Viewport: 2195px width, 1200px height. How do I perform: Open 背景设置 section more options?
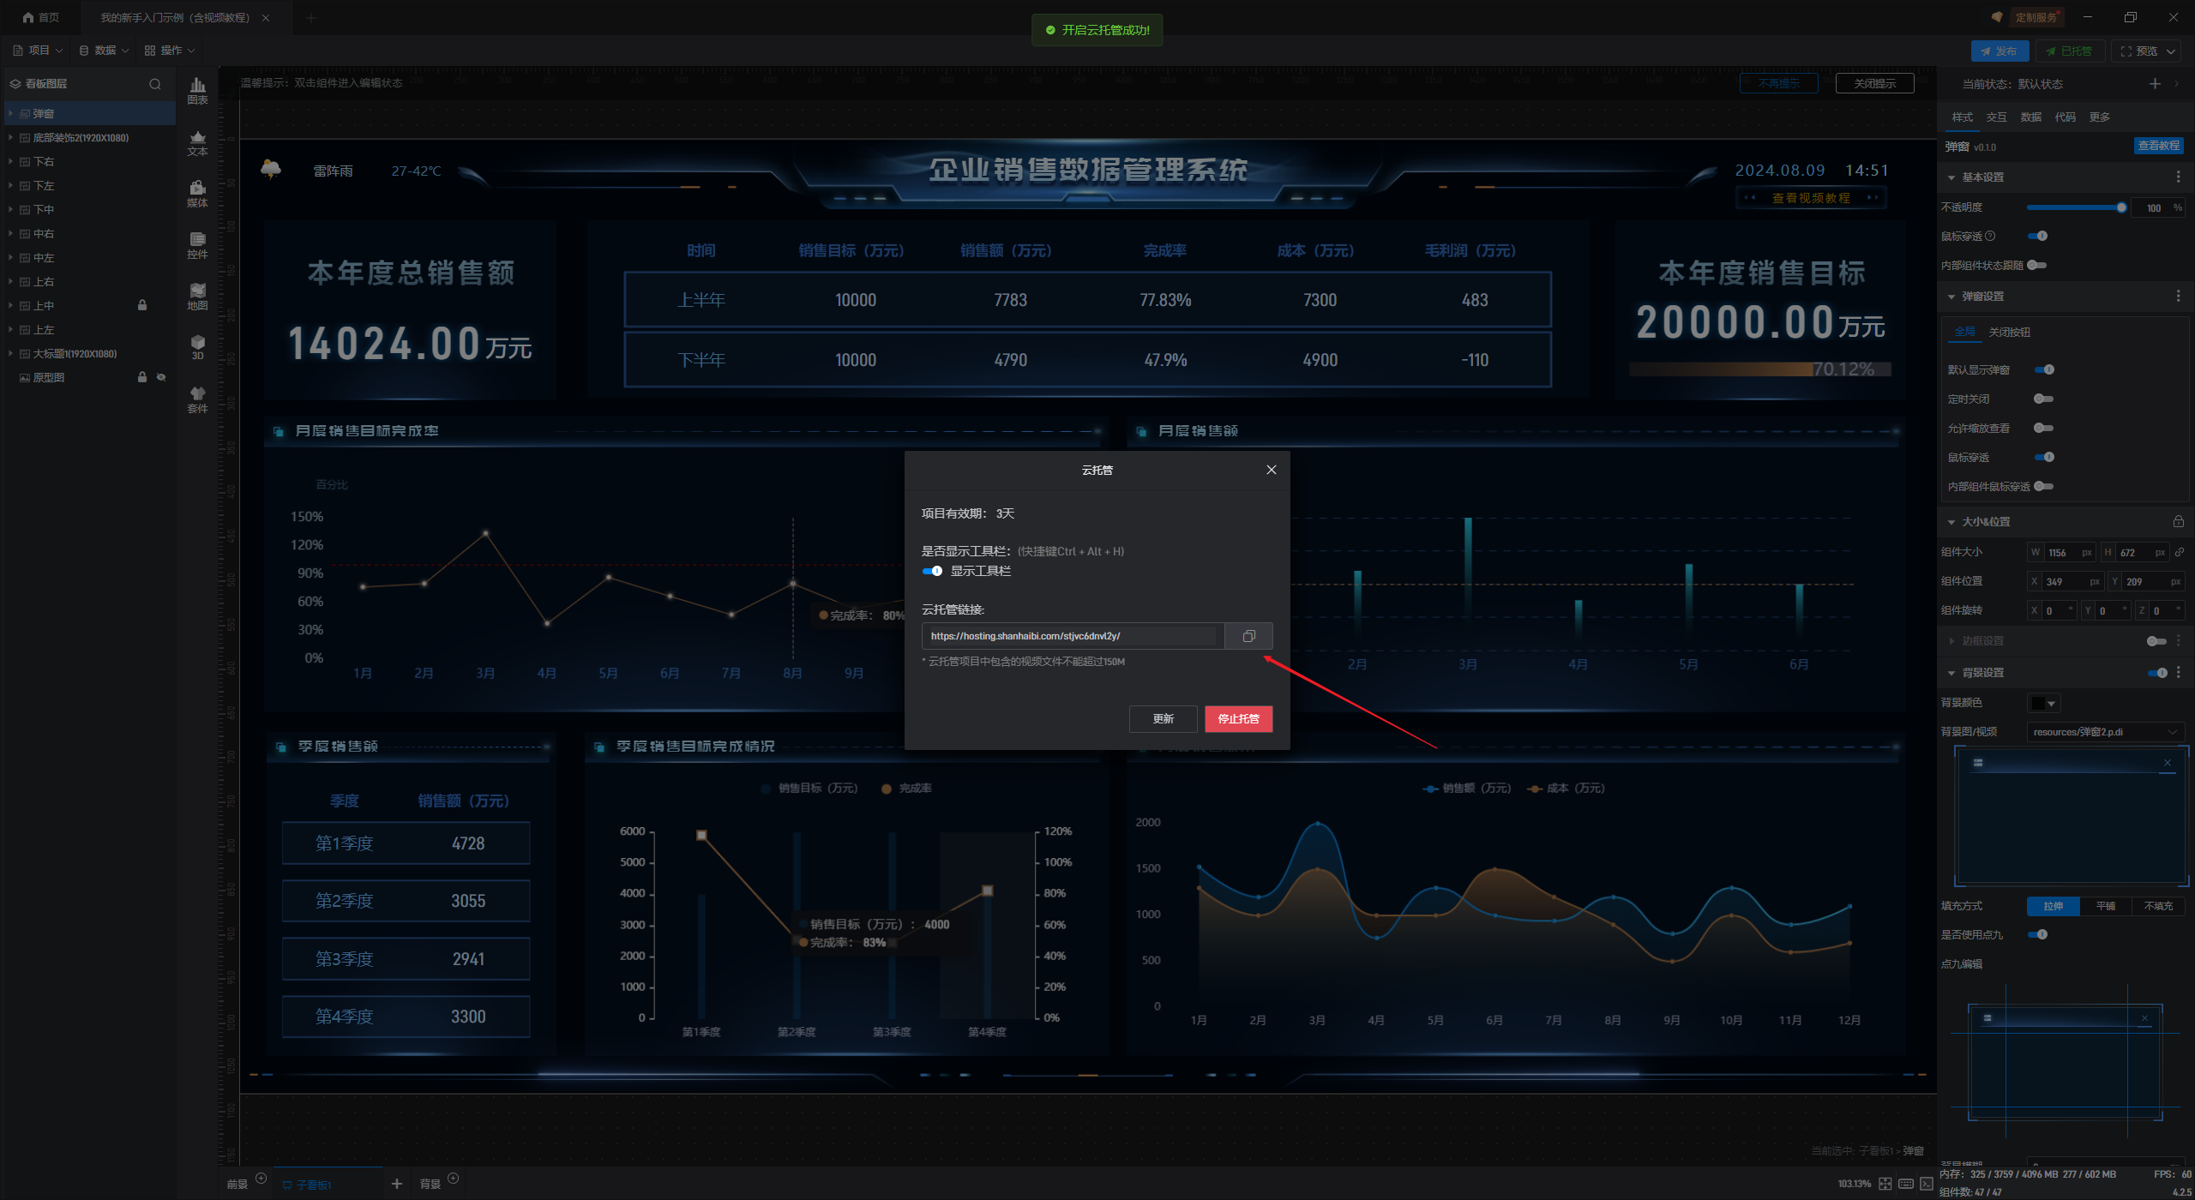coord(2178,672)
